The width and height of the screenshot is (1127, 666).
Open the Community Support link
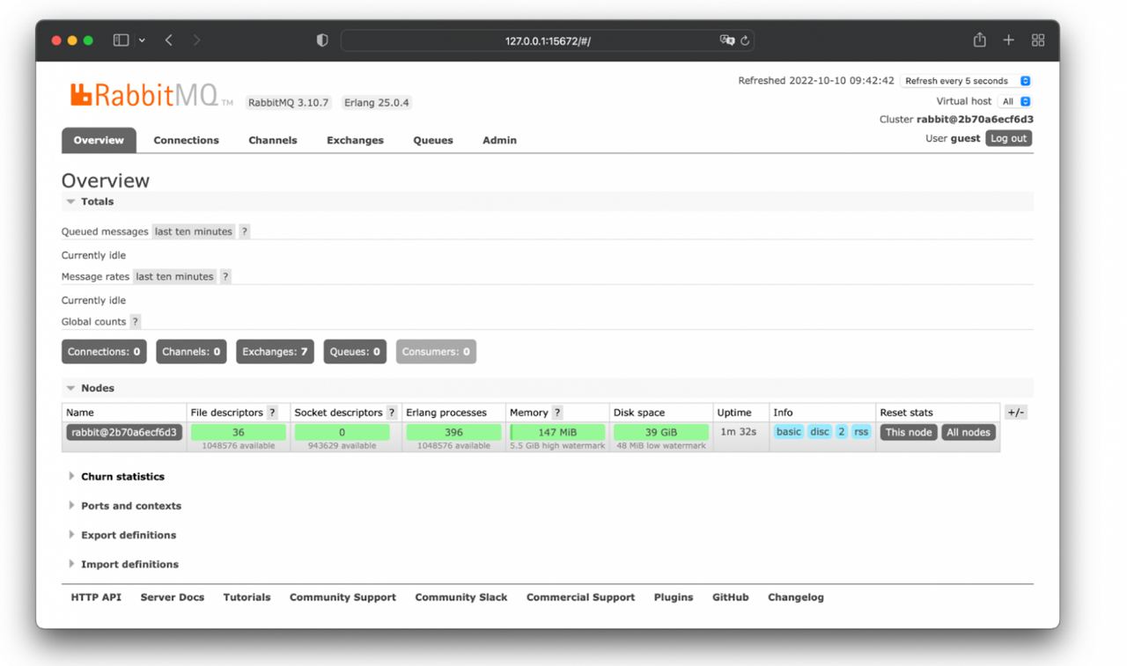343,597
